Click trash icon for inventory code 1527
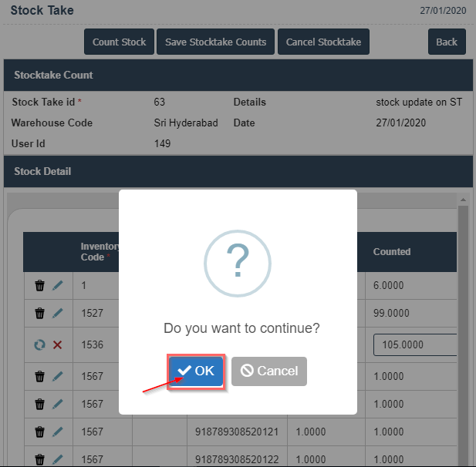Viewport: 476px width, 467px height. pos(40,314)
